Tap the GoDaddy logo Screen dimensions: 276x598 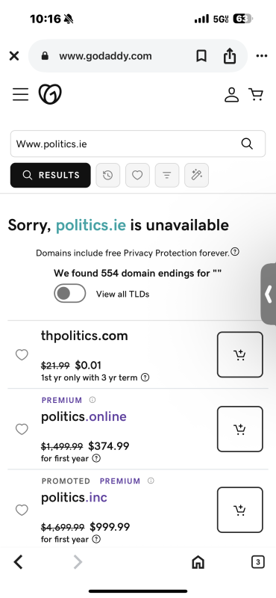pyautogui.click(x=50, y=94)
